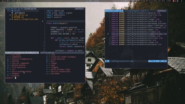Click the 77% position indicator in status line
Viewport: 185px width, 104px height.
tap(152, 61)
